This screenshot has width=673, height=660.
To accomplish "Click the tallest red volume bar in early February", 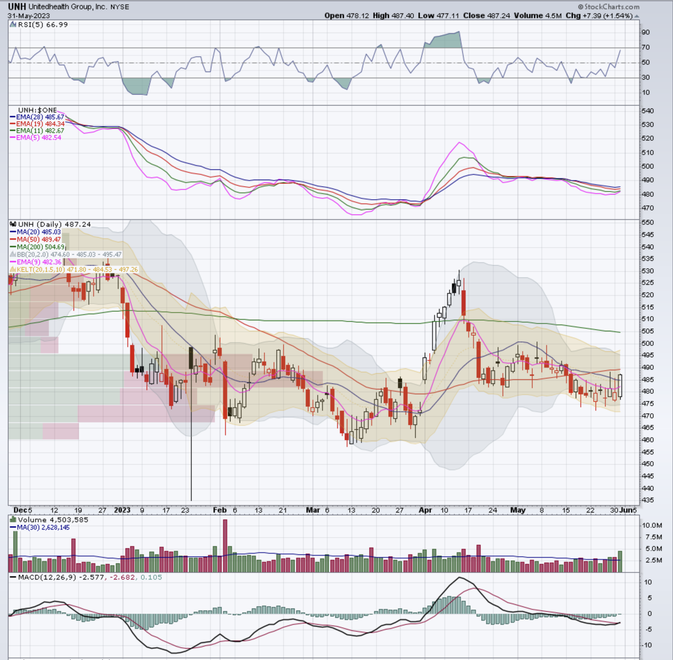I will click(x=225, y=545).
